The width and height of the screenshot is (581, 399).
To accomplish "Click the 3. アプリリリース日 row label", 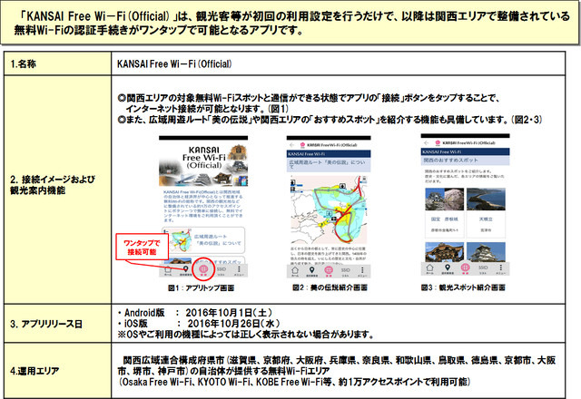I will (x=46, y=325).
